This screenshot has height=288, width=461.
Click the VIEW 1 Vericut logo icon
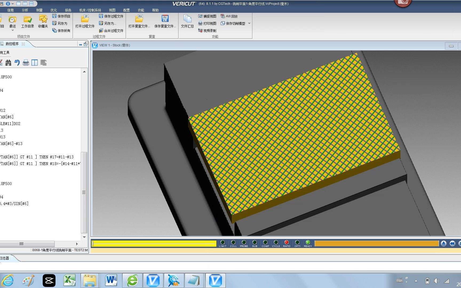click(95, 45)
